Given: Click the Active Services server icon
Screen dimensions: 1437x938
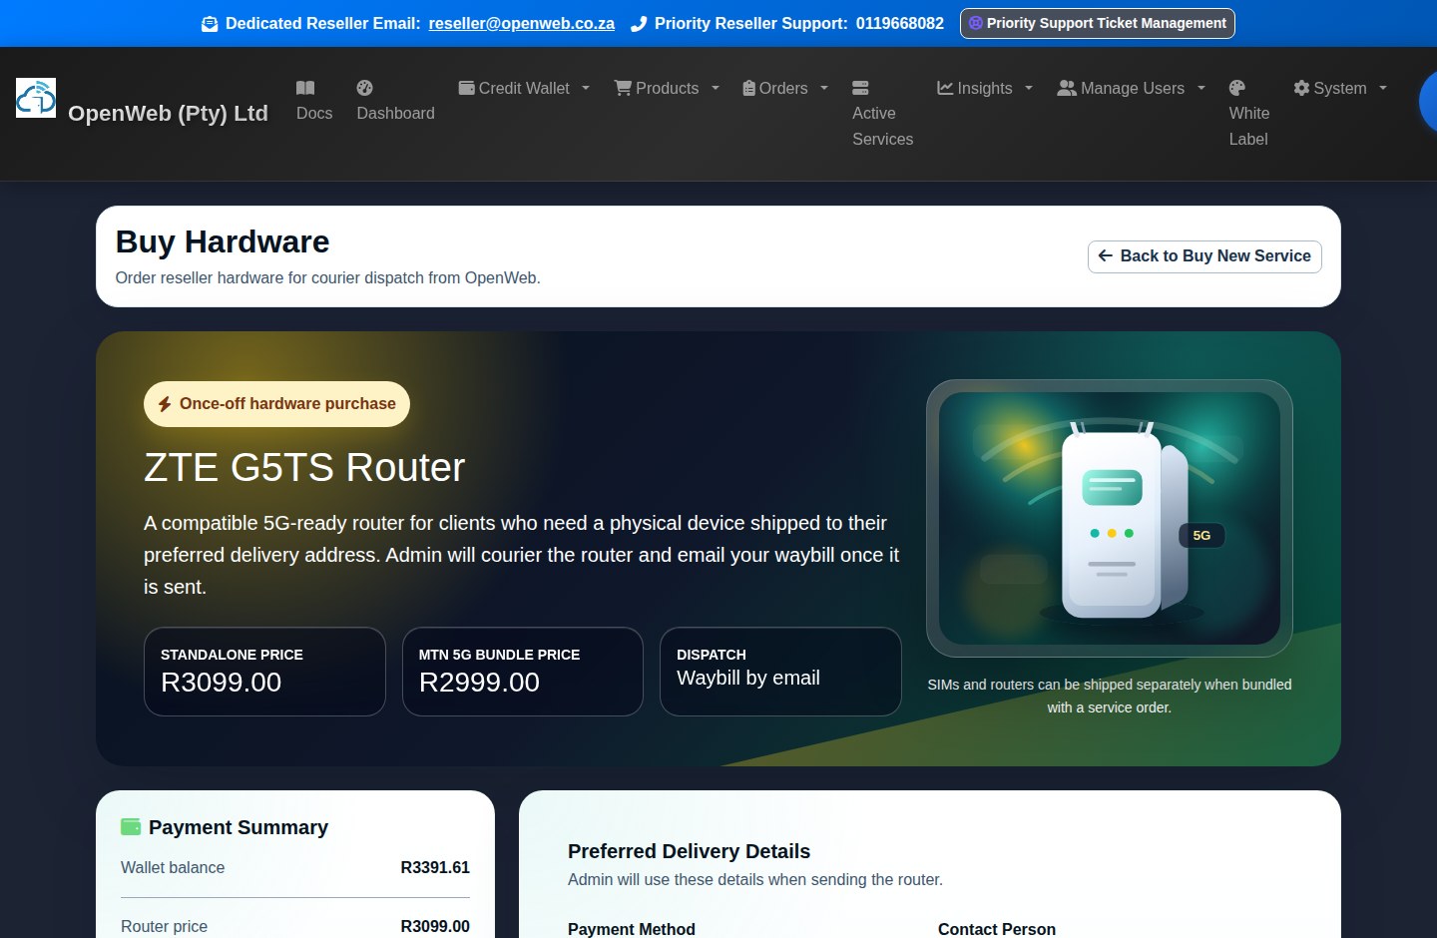Looking at the screenshot, I should coord(860,88).
